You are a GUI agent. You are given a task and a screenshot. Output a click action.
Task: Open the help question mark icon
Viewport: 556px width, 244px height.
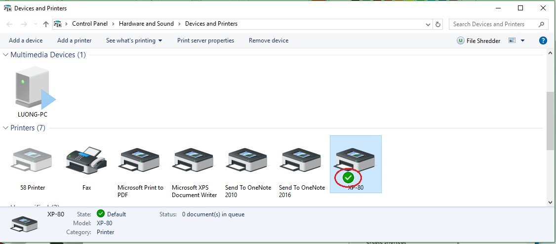click(543, 41)
